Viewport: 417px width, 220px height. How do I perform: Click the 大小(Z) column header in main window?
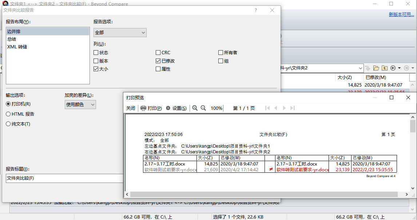(345, 77)
